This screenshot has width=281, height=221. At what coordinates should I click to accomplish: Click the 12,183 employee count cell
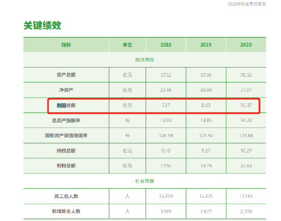[246, 196]
